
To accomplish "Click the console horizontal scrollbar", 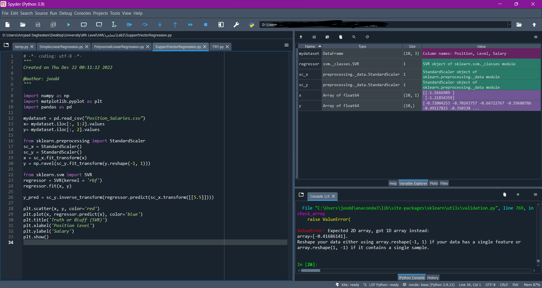I will coord(311,270).
